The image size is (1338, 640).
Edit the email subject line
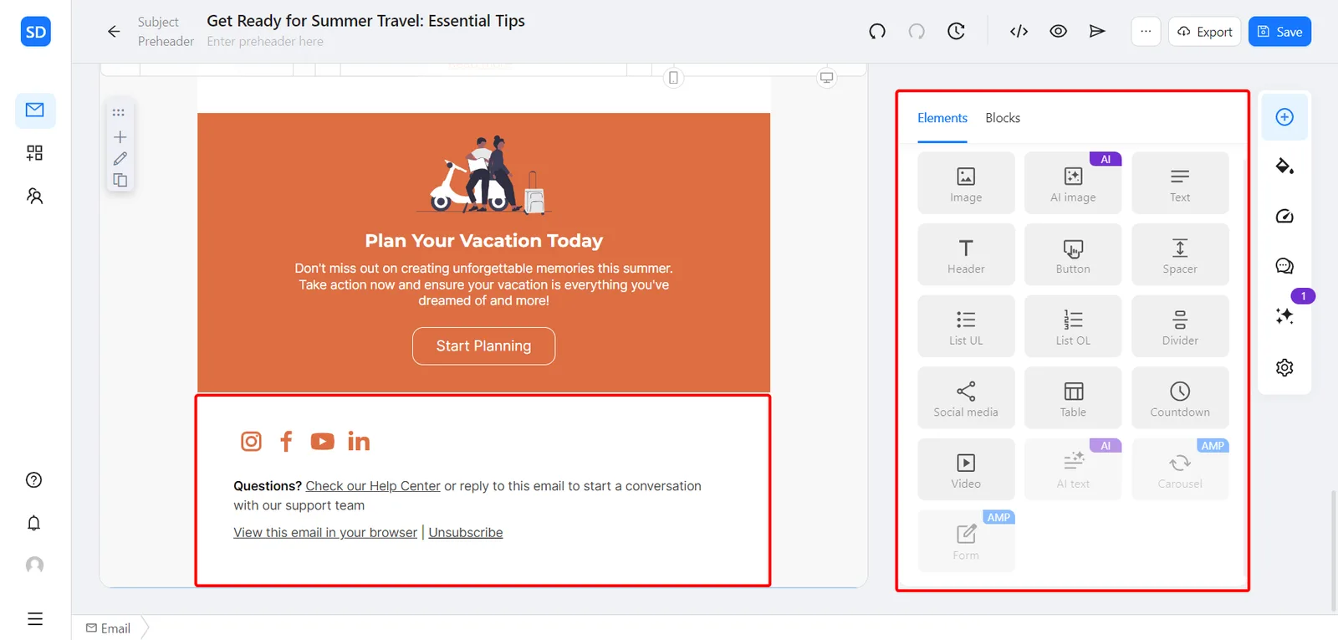pyautogui.click(x=365, y=21)
